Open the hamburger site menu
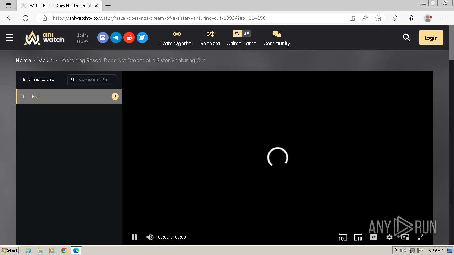This screenshot has width=454, height=255. [10, 38]
